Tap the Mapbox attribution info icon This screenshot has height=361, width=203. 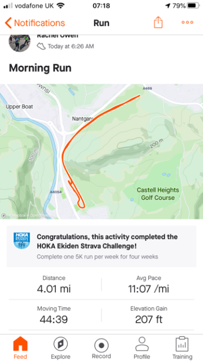tap(4, 215)
